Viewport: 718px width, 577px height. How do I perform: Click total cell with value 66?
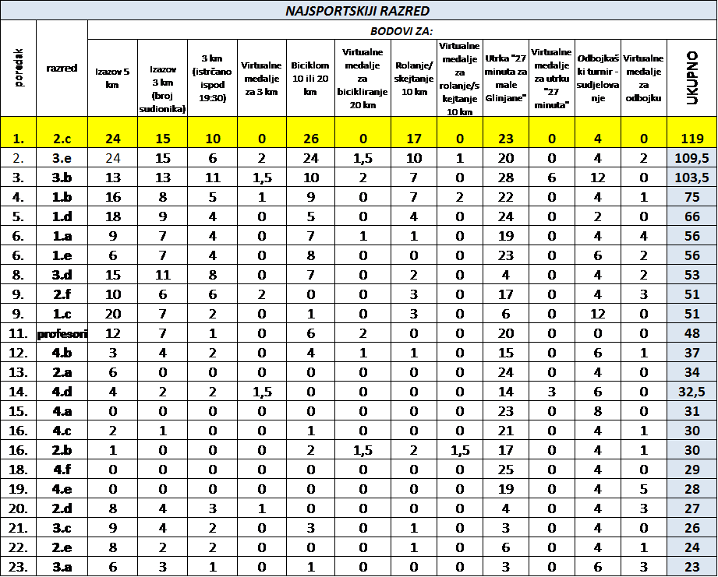click(x=692, y=216)
